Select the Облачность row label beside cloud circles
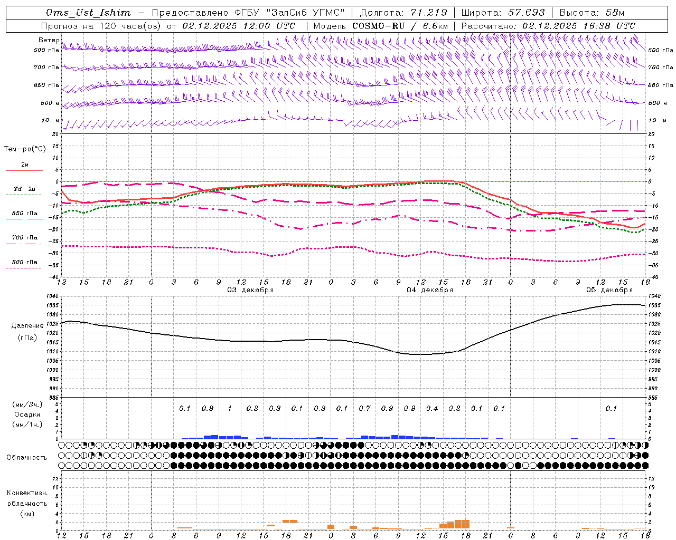676x540 pixels. coord(27,458)
